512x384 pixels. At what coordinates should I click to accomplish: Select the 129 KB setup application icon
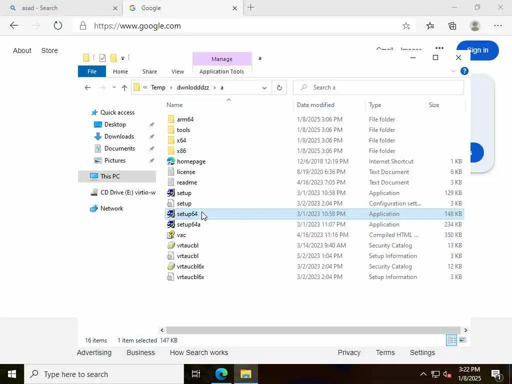pos(171,192)
